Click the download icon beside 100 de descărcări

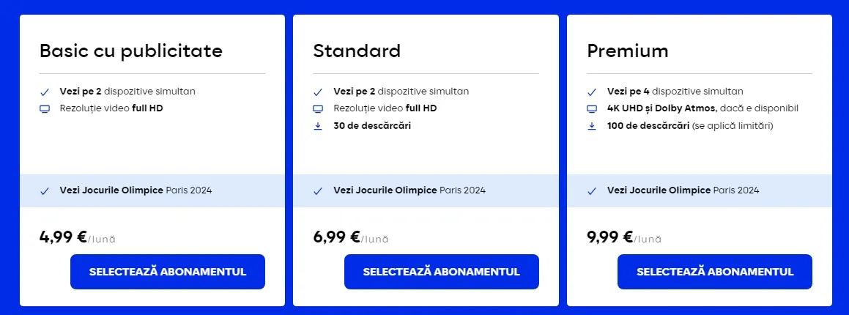click(x=592, y=125)
